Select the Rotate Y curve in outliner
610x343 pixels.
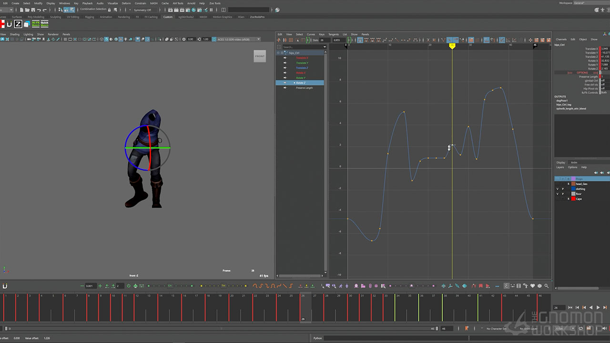(x=301, y=78)
